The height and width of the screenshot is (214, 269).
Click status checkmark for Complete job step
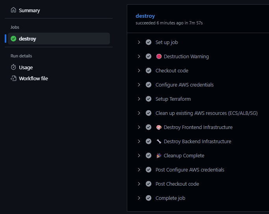(148, 198)
